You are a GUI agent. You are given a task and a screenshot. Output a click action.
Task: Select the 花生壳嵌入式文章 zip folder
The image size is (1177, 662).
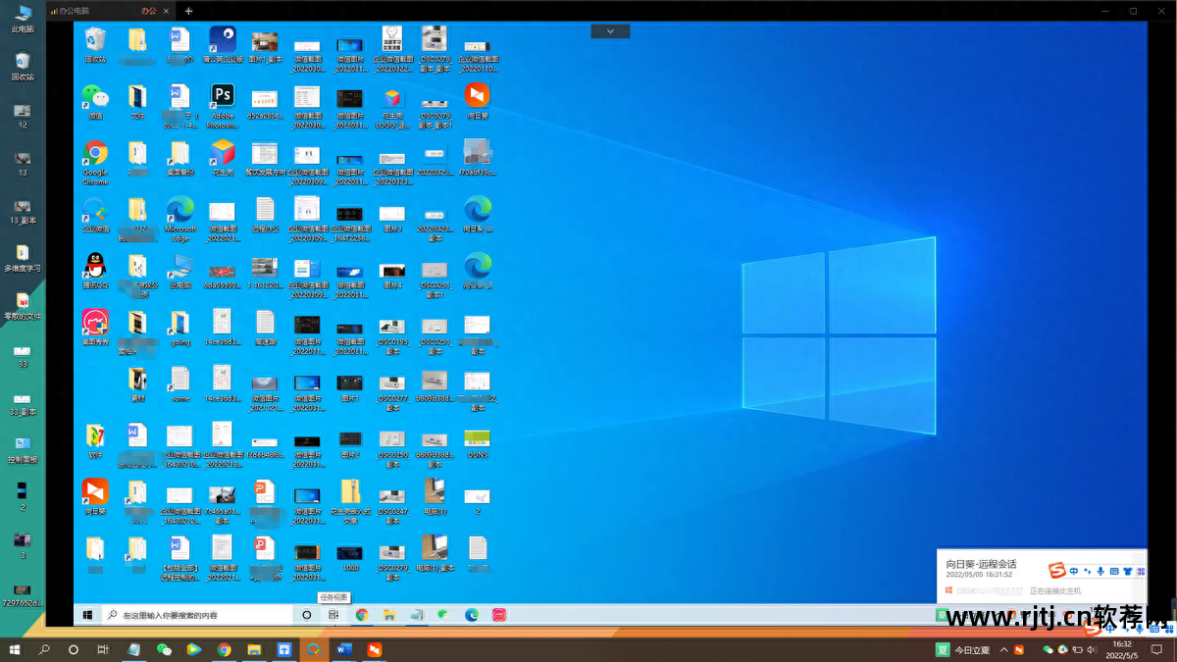[350, 501]
